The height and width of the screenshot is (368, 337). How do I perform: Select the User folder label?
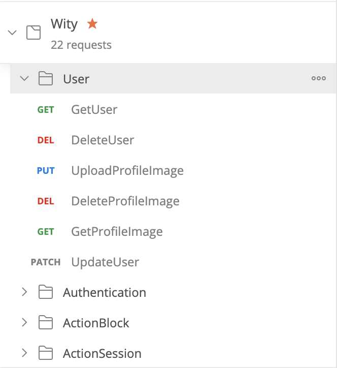76,79
